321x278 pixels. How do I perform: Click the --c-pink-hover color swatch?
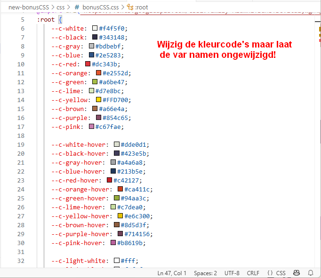[x=113, y=243]
